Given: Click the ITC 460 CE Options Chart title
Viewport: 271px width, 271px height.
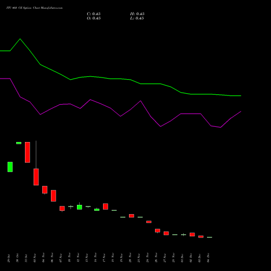Looking at the screenshot, I should [34, 8].
